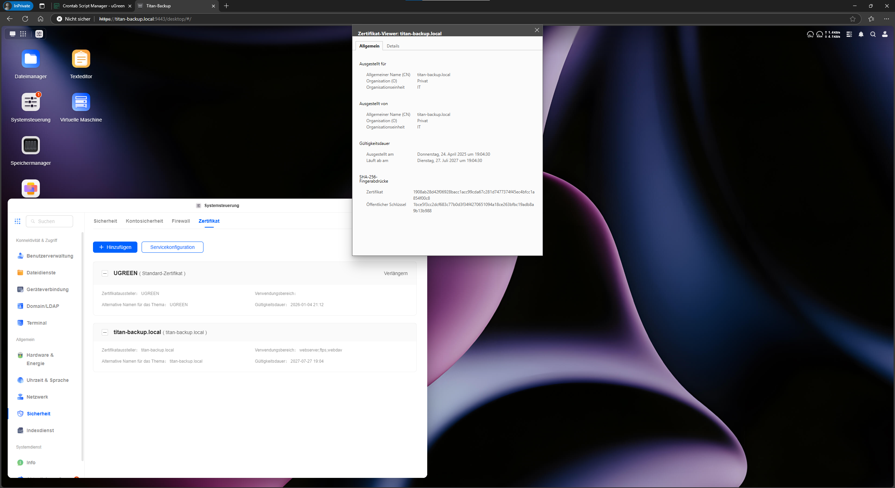Viewport: 895px width, 488px height.
Task: Collapse the UGREEN certificate entry
Action: click(x=105, y=273)
